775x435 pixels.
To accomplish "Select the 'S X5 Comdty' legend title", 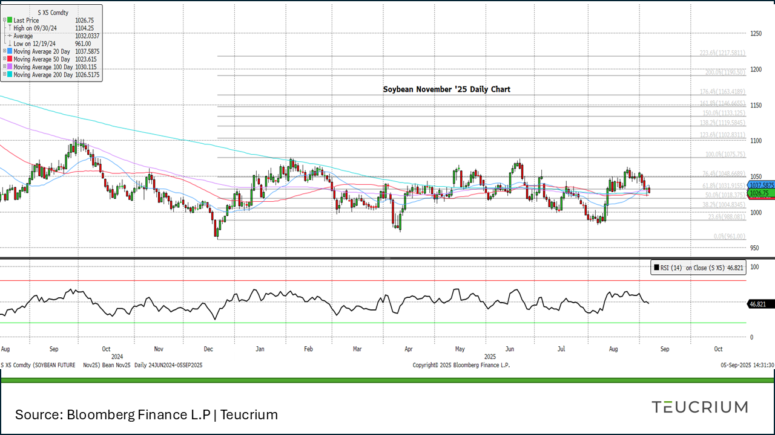I will coord(52,12).
